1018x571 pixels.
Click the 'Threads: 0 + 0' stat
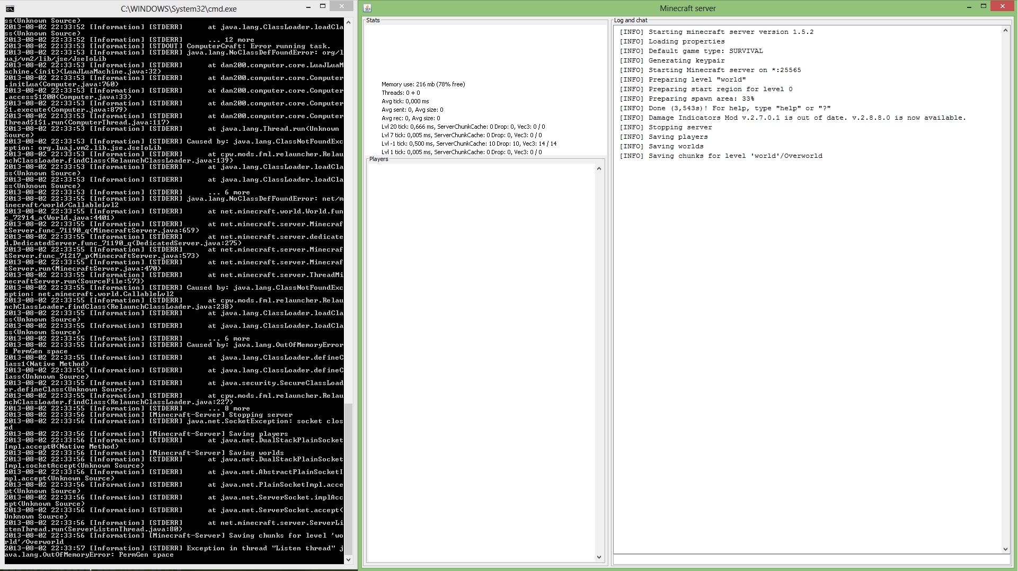[x=401, y=93]
